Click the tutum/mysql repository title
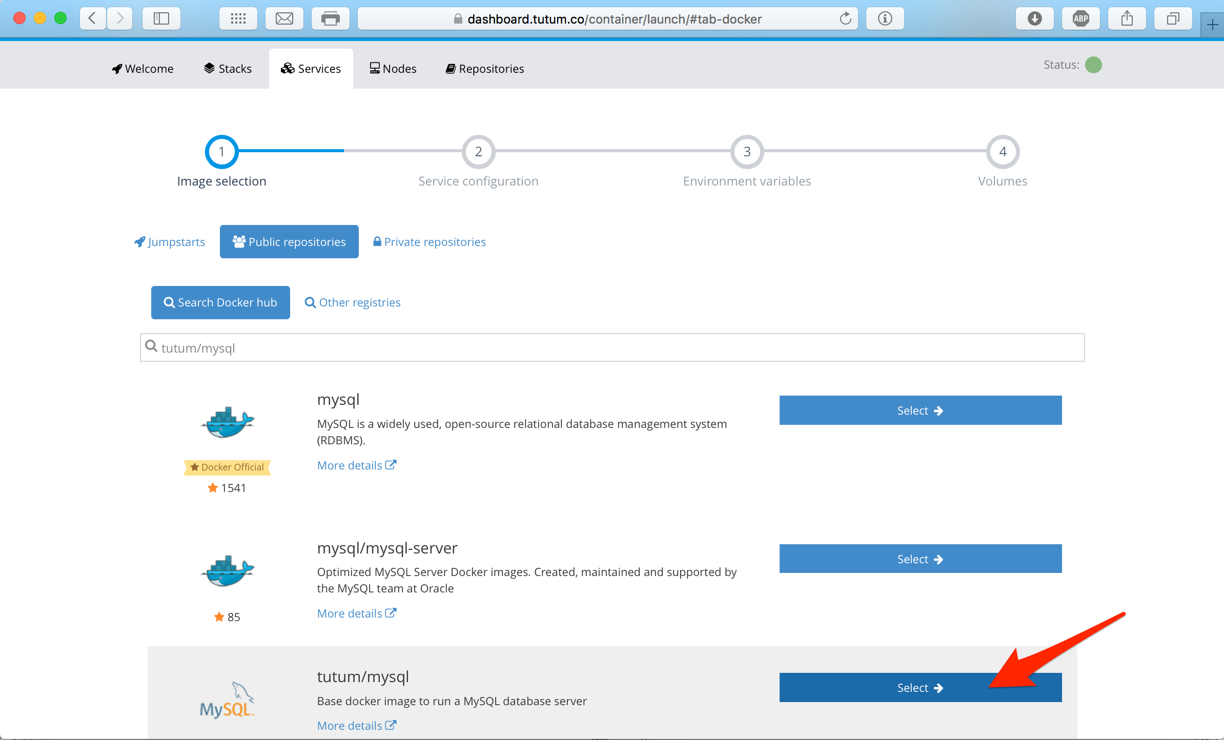The width and height of the screenshot is (1224, 740). (363, 677)
